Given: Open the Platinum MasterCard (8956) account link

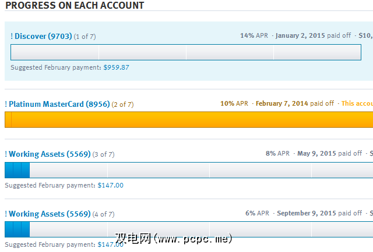Looking at the screenshot, I should click(x=59, y=104).
